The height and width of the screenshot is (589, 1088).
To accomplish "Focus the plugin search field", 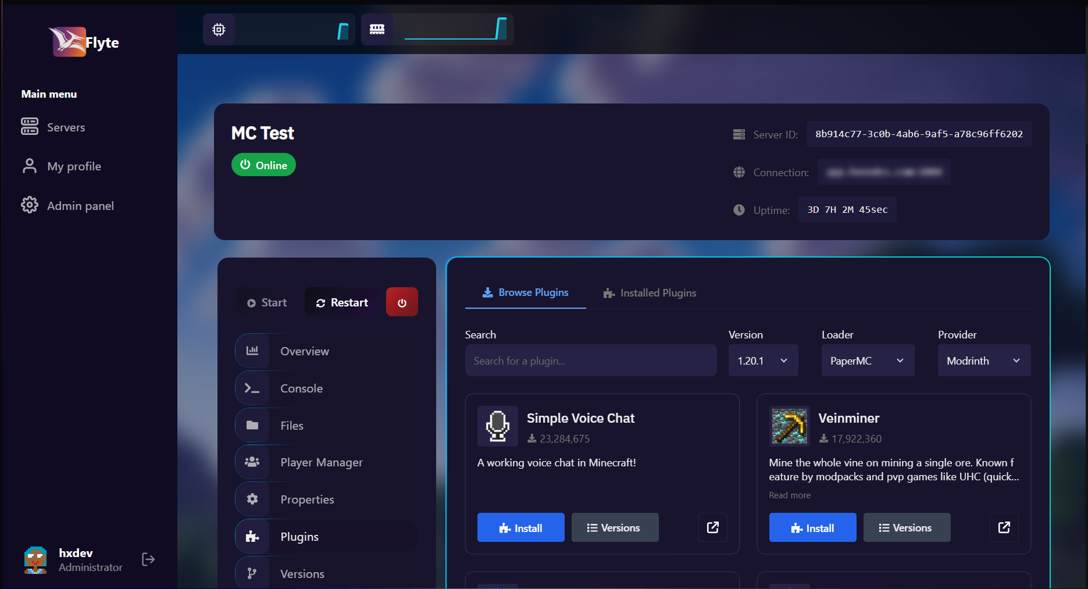I will [x=590, y=360].
